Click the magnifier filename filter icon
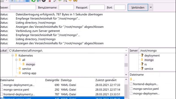Screen dimensions: 176x99 pyautogui.click(x=65, y=1)
